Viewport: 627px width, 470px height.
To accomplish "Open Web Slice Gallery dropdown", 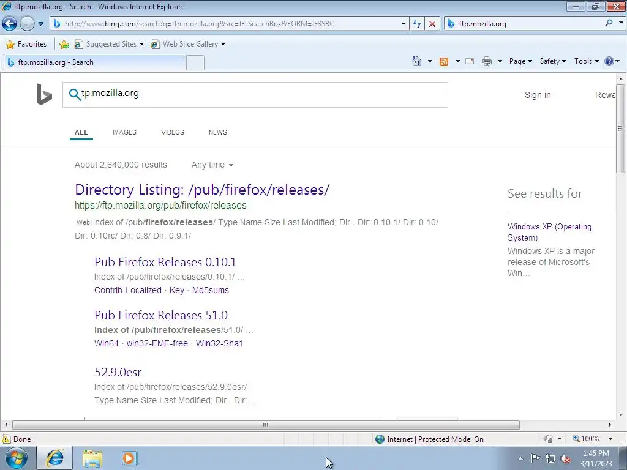I will coord(188,44).
